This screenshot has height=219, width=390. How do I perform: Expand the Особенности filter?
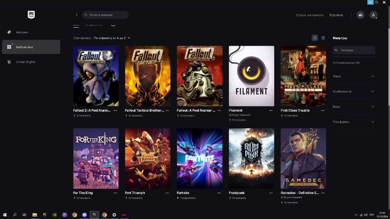(x=353, y=91)
